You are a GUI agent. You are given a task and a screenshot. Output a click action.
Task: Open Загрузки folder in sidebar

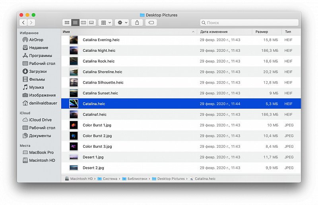37,71
